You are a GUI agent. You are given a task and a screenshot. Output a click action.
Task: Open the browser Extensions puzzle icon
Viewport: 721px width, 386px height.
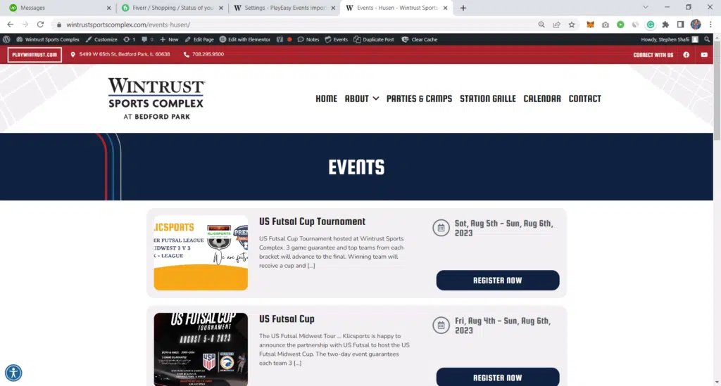point(666,24)
